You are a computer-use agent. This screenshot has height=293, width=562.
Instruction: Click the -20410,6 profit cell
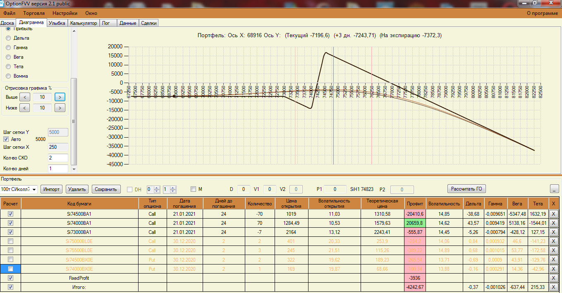point(415,214)
